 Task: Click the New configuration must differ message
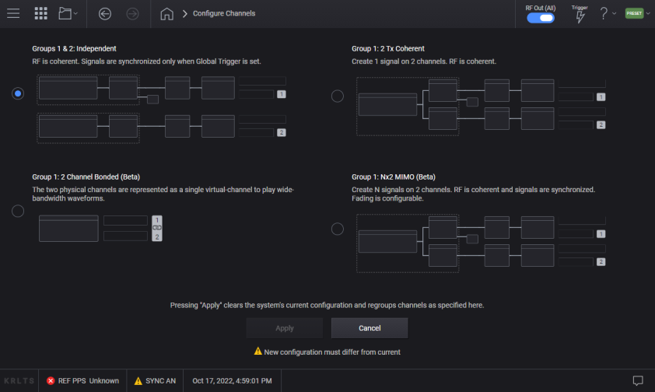(332, 352)
